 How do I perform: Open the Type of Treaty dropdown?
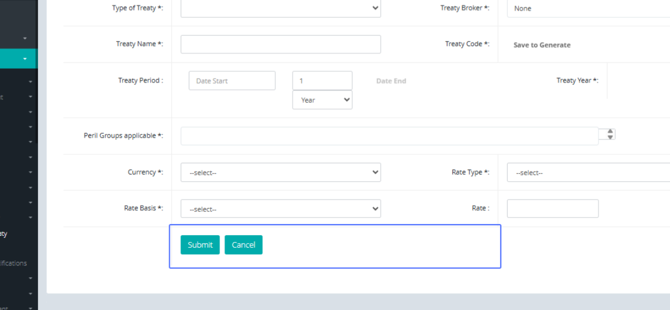point(280,8)
